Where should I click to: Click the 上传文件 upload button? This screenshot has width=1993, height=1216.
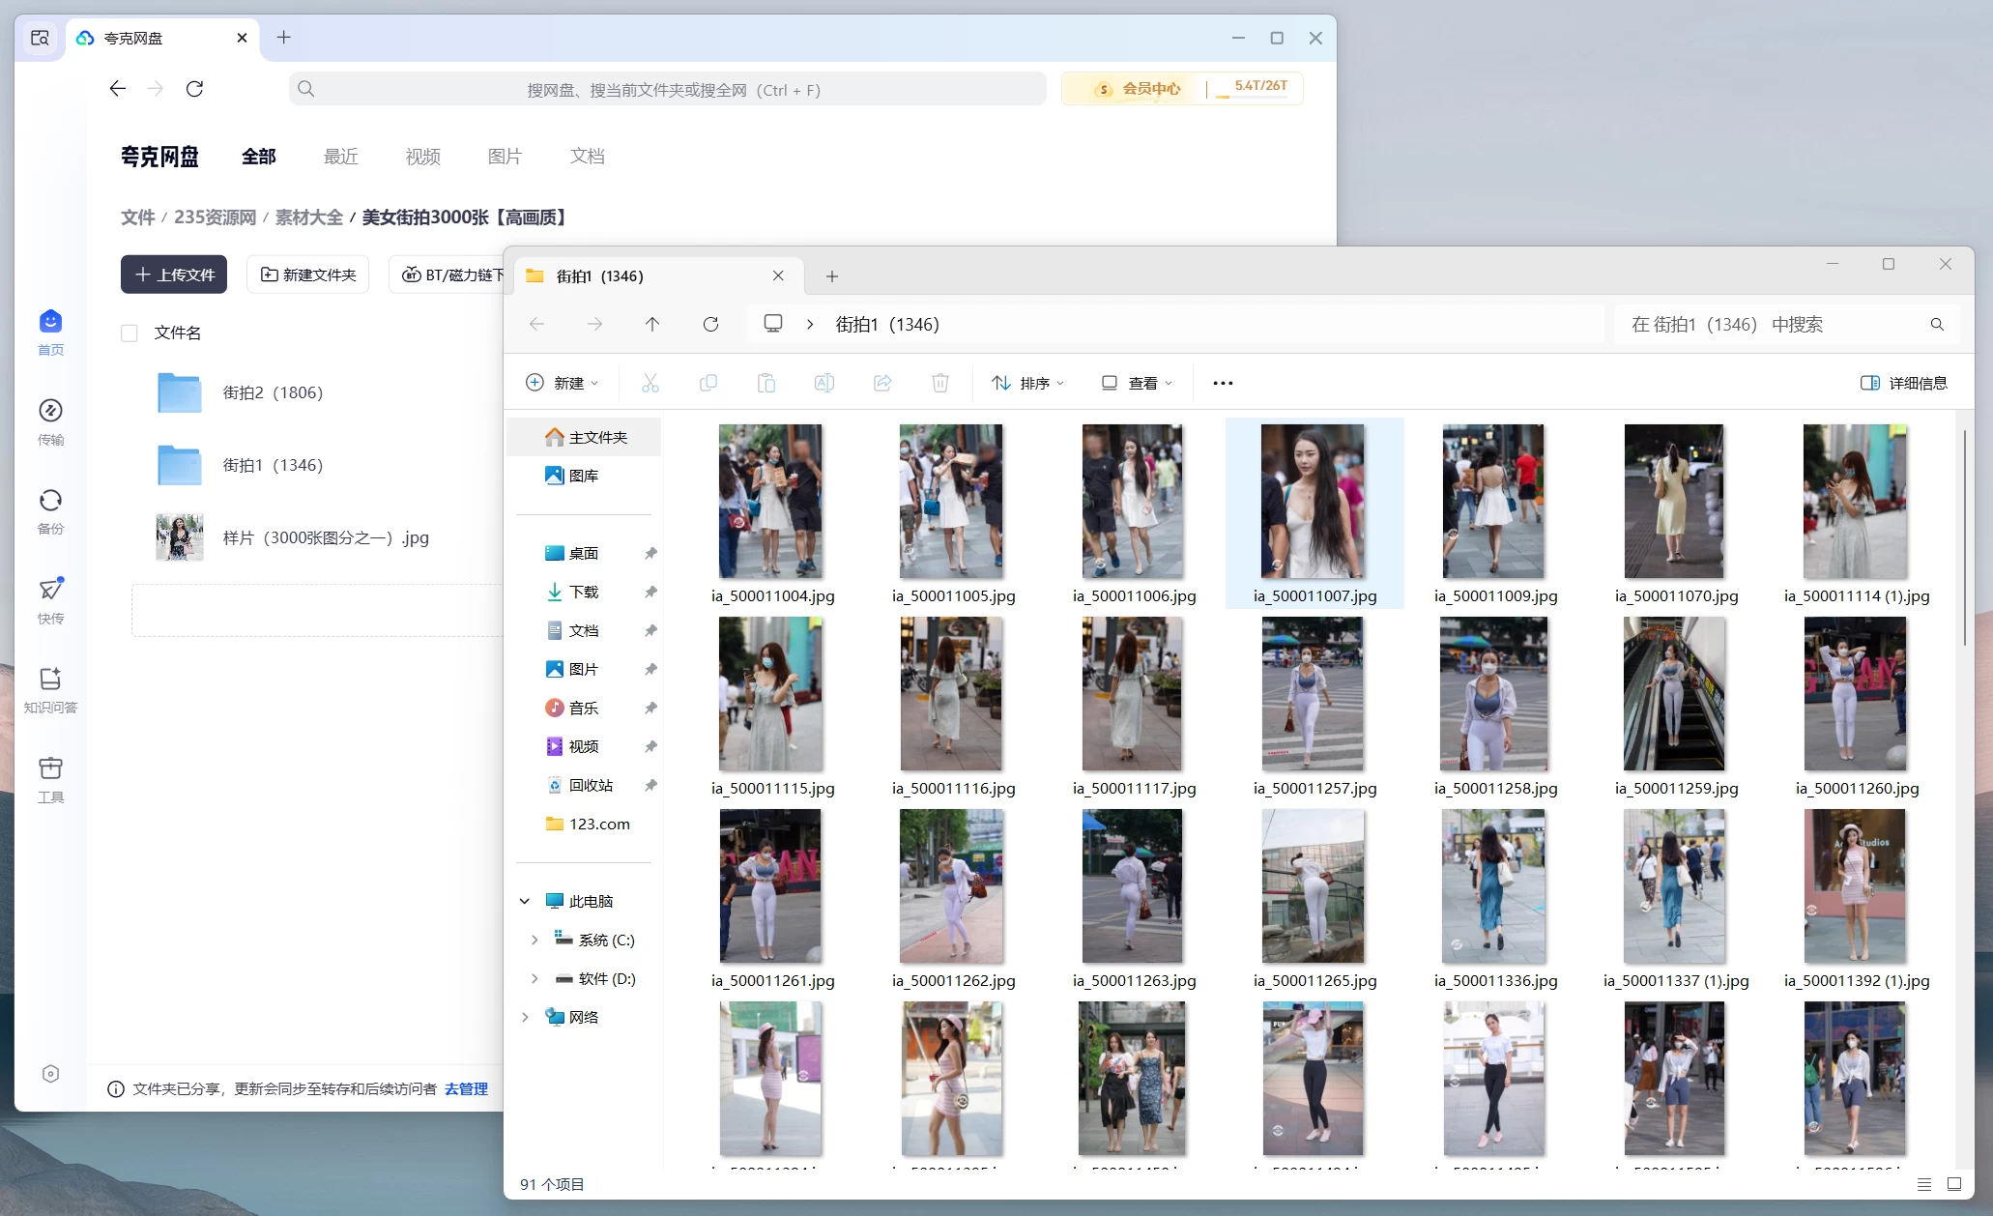point(173,275)
